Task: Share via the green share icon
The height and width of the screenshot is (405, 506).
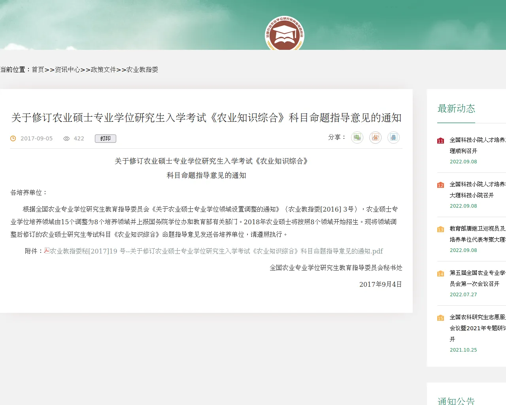Action: (x=357, y=138)
